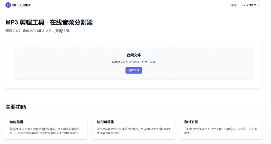Expand the chevron arrow beside 简体中文

point(259,5)
